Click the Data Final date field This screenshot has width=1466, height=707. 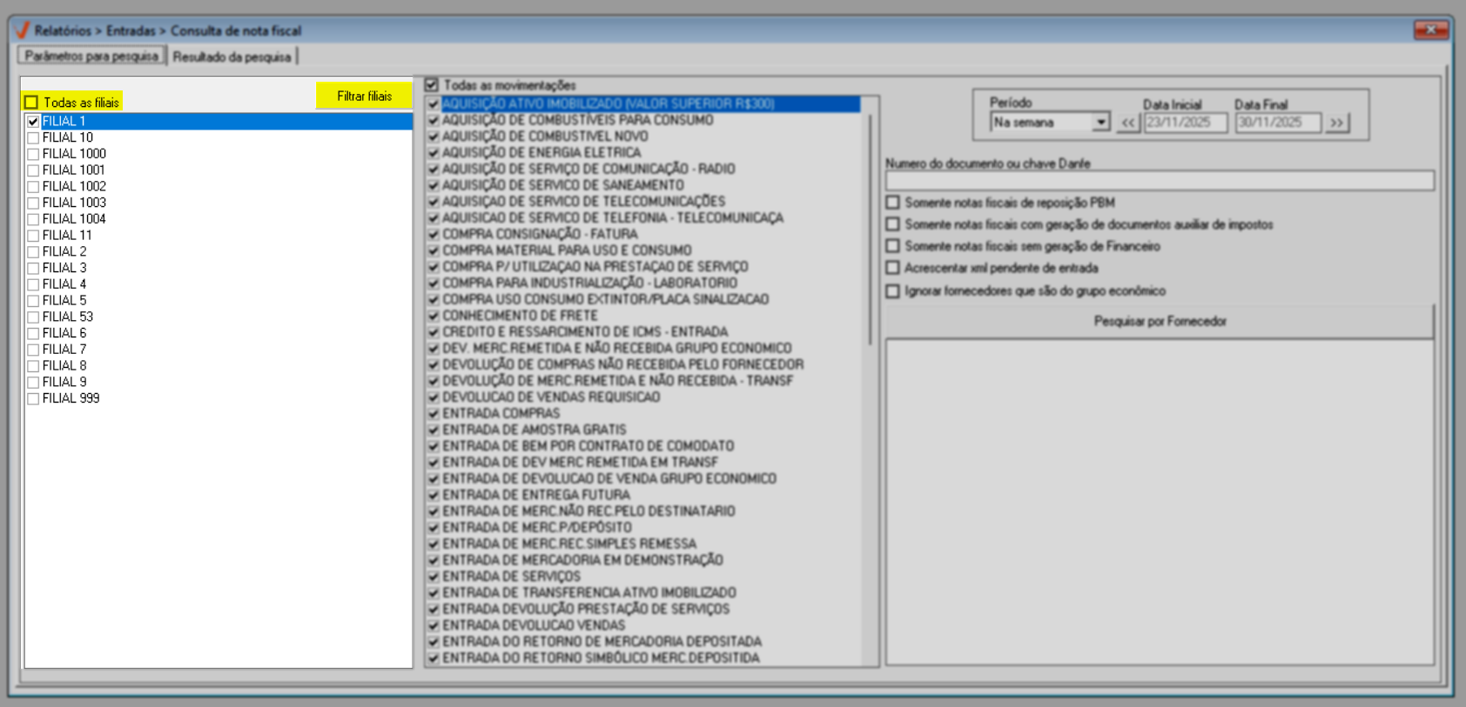pos(1278,123)
